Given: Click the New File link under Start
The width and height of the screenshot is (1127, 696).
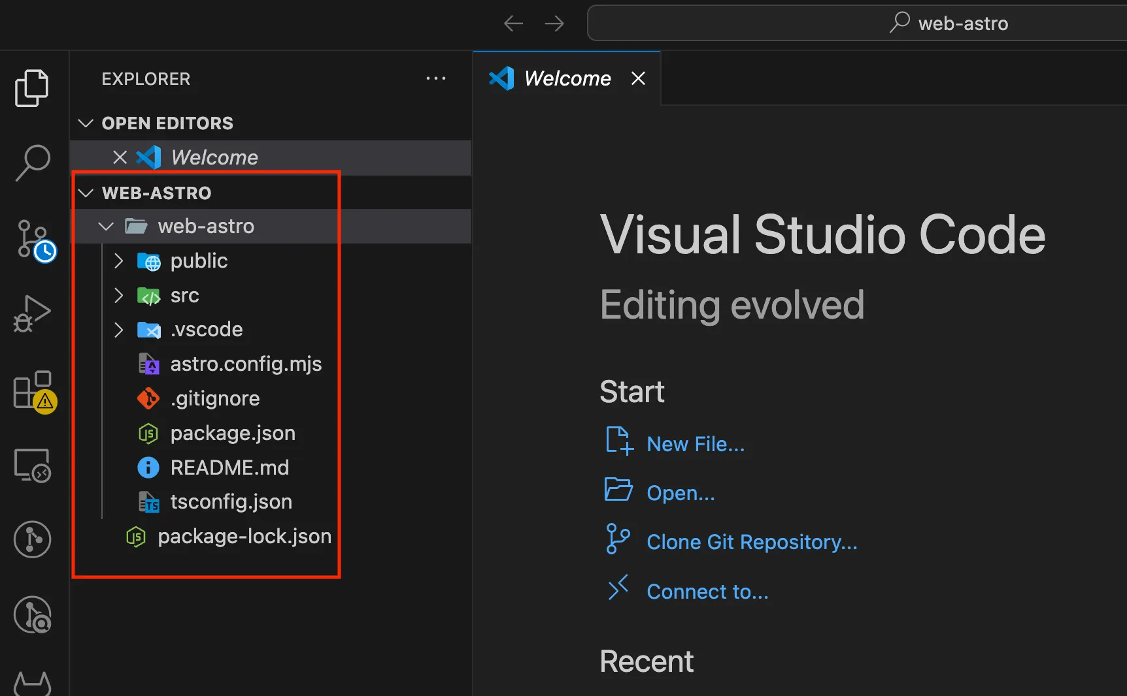Looking at the screenshot, I should pos(695,443).
